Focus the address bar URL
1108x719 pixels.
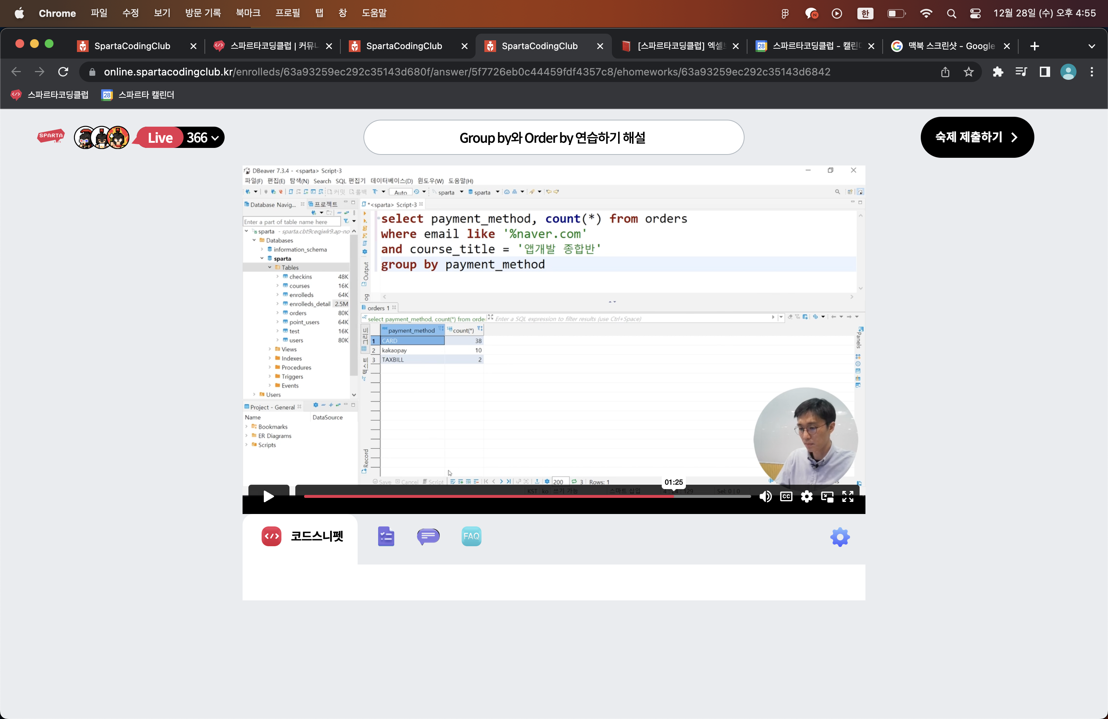coord(467,72)
